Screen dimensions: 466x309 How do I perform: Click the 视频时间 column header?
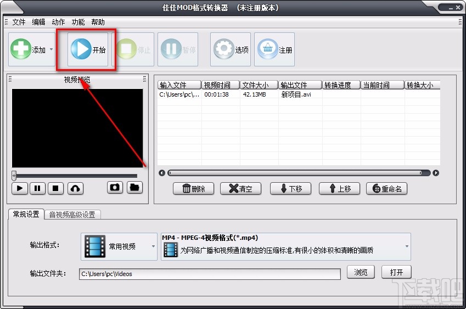(221, 85)
